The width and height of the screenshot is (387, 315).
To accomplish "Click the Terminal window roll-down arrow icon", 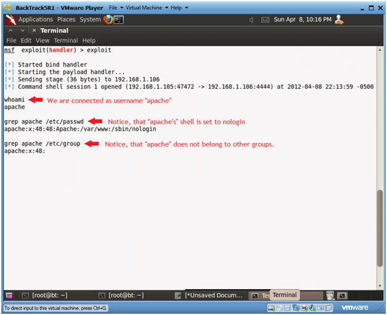I will (22, 30).
